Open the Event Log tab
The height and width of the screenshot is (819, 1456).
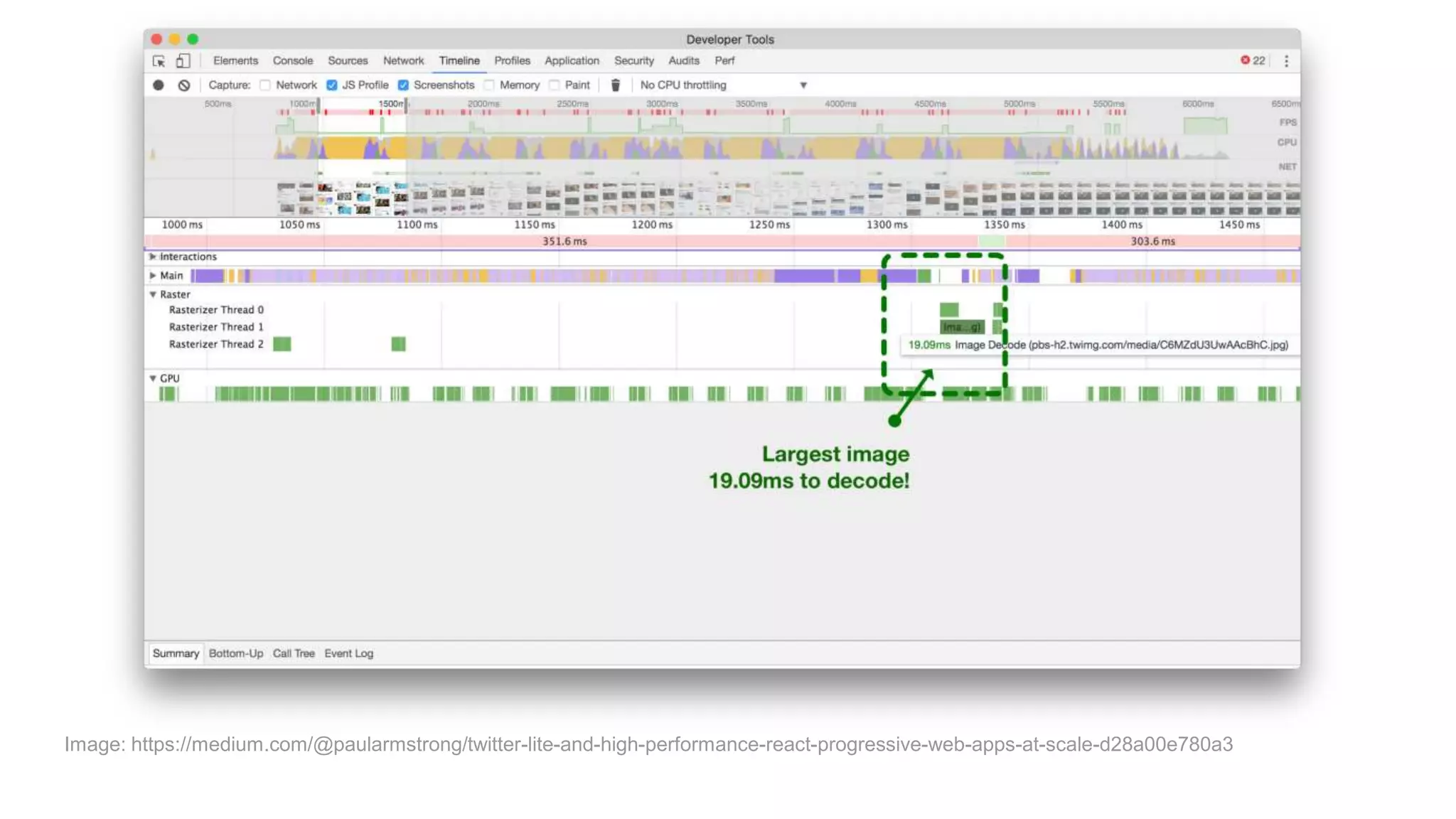(x=348, y=653)
